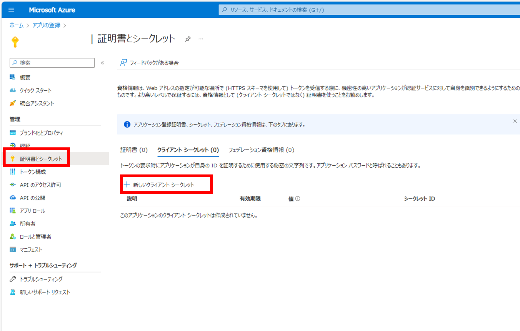Image resolution: width=520 pixels, height=331 pixels.
Task: Open the 認証 sidebar item
Action: tap(25, 145)
